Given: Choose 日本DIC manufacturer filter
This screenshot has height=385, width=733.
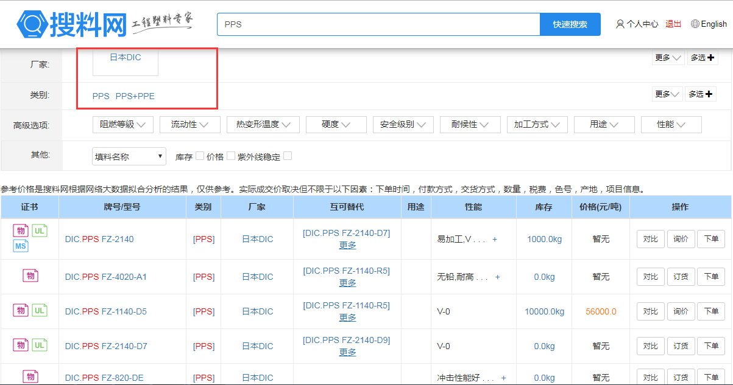Looking at the screenshot, I should 126,58.
